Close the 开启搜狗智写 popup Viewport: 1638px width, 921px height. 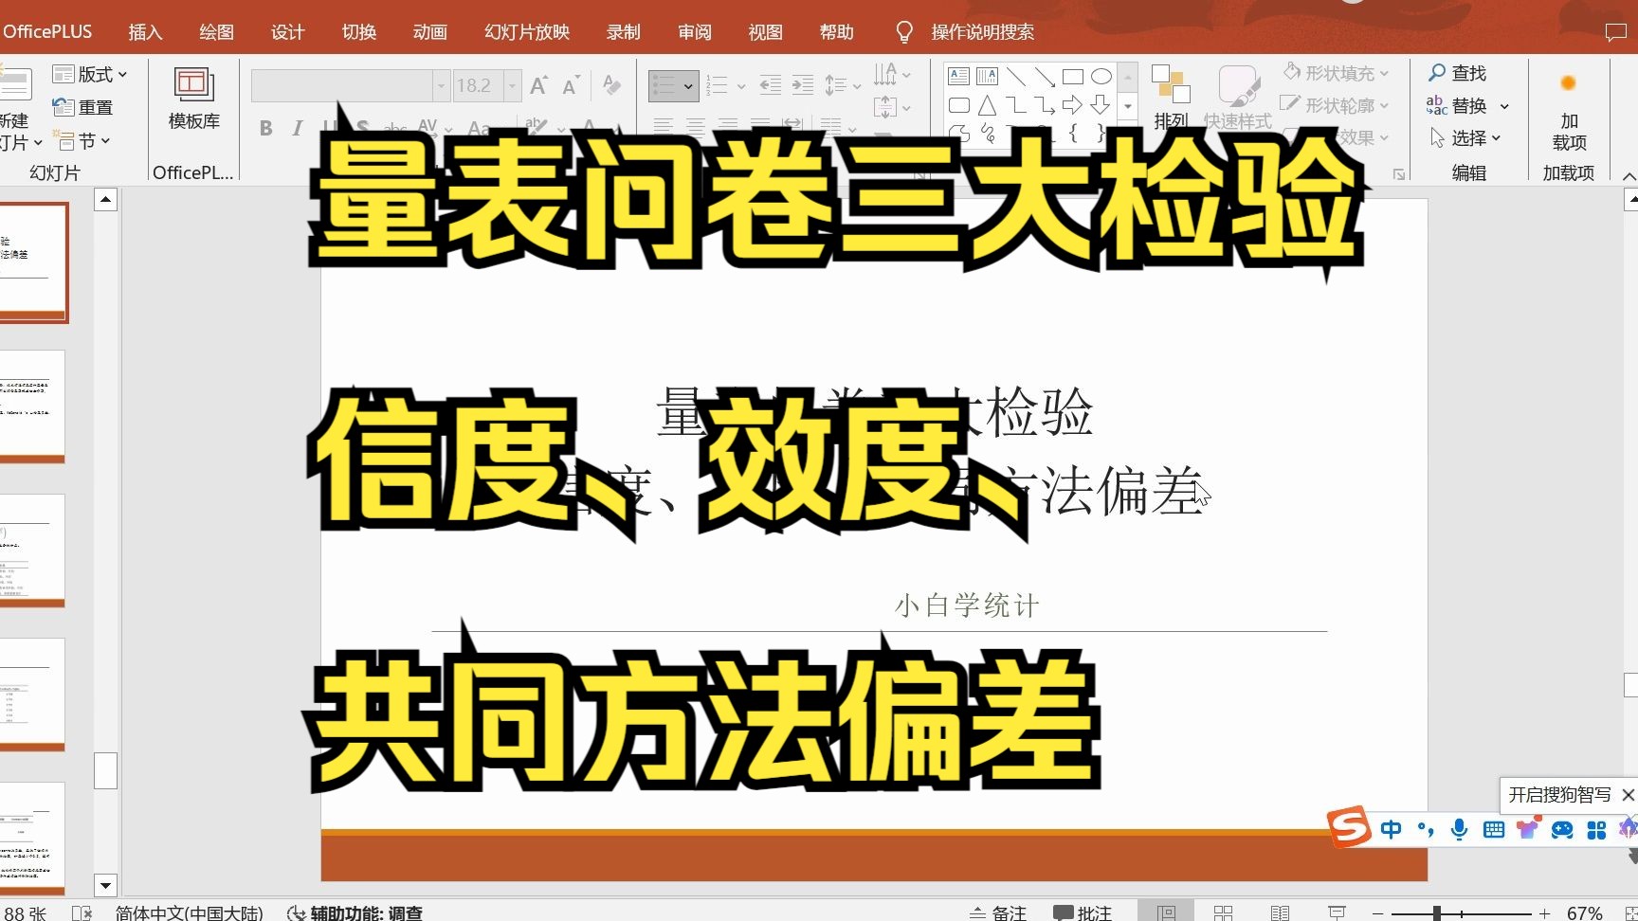(1629, 795)
